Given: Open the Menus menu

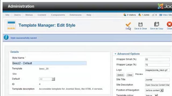Looking at the screenshot, I should point(29,15).
